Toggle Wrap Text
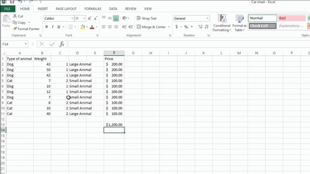 click(x=146, y=18)
